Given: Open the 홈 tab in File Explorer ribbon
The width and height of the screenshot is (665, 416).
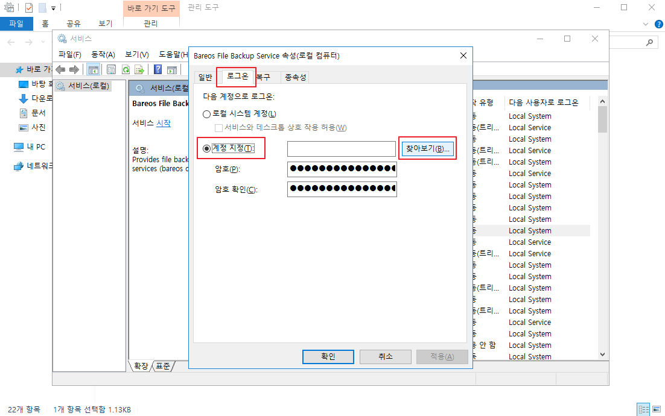Looking at the screenshot, I should [x=45, y=24].
